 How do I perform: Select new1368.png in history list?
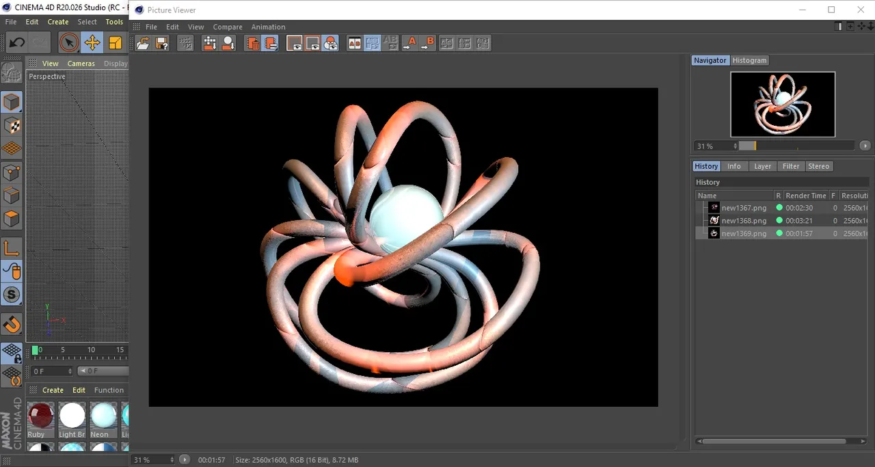pos(744,220)
